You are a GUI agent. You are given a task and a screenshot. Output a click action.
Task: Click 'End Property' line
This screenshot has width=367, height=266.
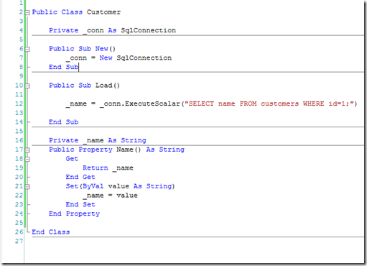click(x=74, y=214)
